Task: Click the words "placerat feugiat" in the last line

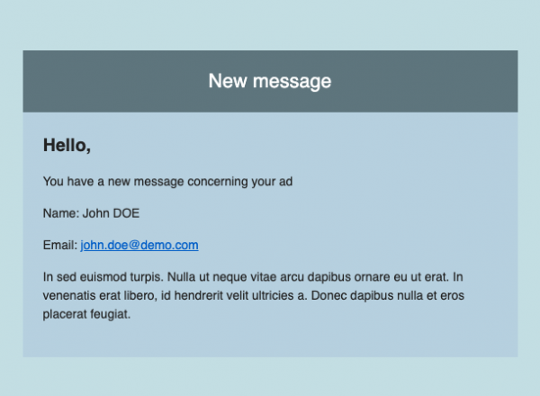Action: (x=86, y=314)
